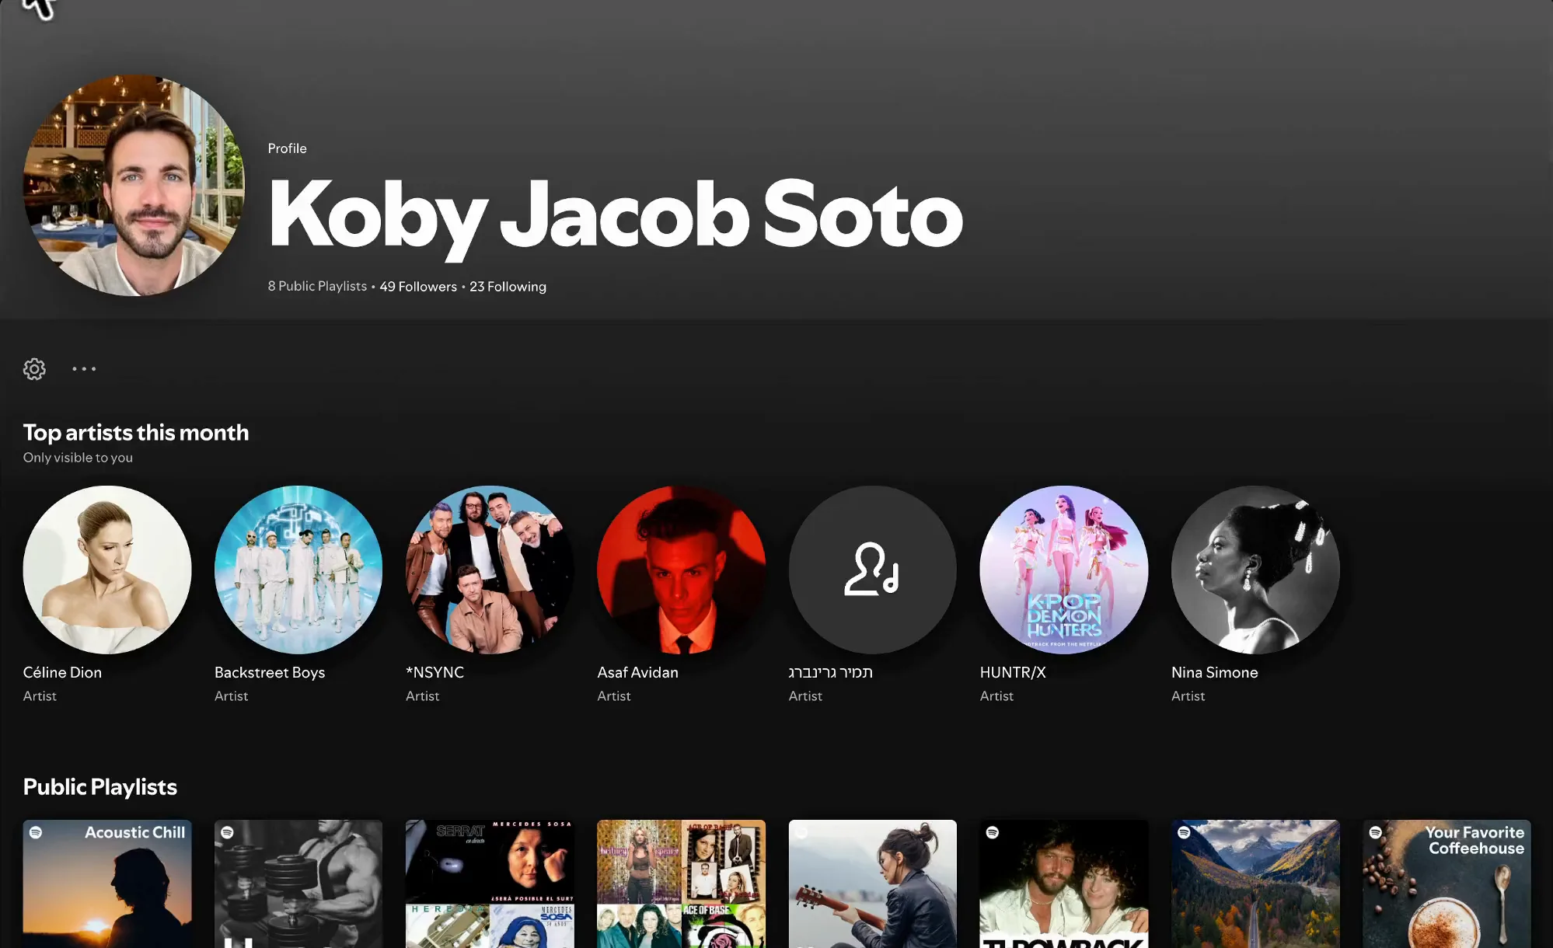Screen dimensions: 1553x948
Task: Open the mountain valley playlist cover
Action: click(1255, 884)
